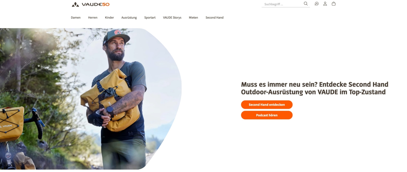The height and width of the screenshot is (172, 407).
Task: Open Second Hand in navigation bar
Action: (x=214, y=18)
